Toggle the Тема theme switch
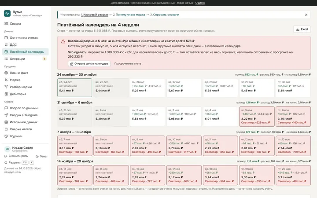 pyautogui.click(x=41, y=156)
